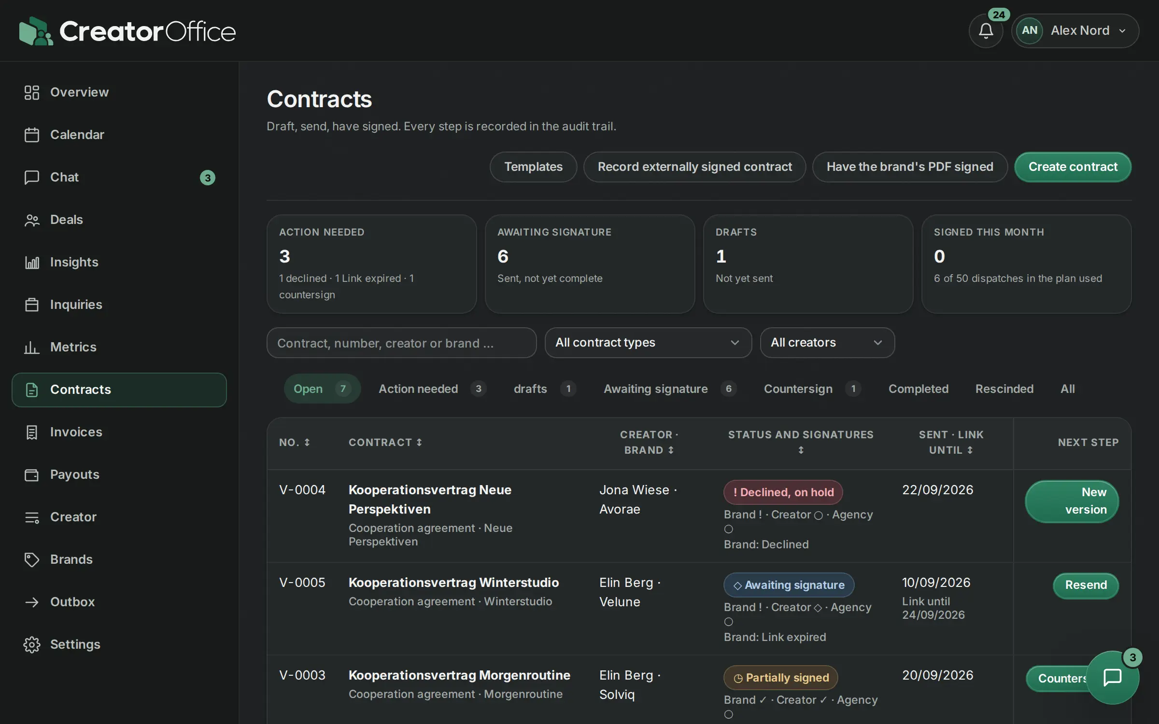Click contract number V-0005
1159x724 pixels.
pos(302,583)
